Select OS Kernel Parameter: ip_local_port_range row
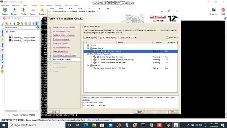This screenshot has height=128, width=227. click(x=131, y=60)
